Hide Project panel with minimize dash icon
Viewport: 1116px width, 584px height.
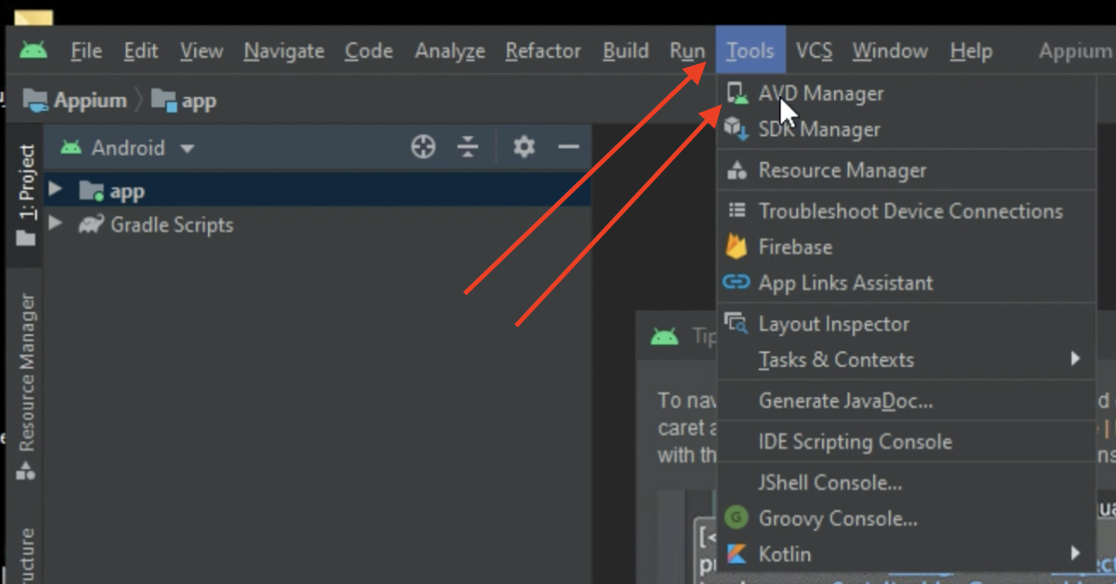pos(569,147)
